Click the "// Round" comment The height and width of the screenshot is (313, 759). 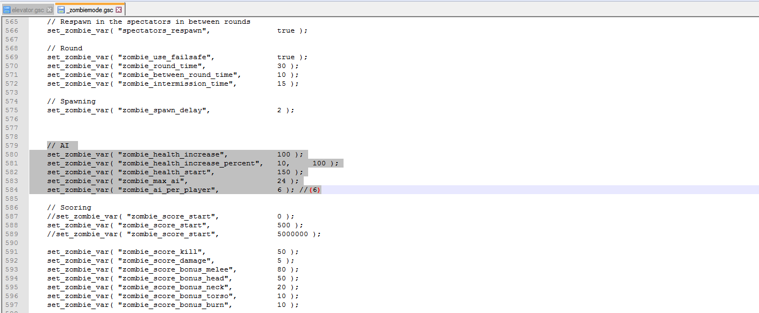(65, 48)
